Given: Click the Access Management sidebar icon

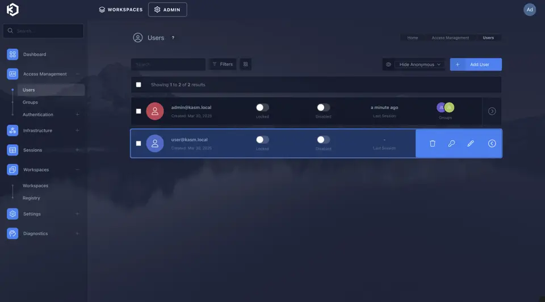Looking at the screenshot, I should [12, 74].
